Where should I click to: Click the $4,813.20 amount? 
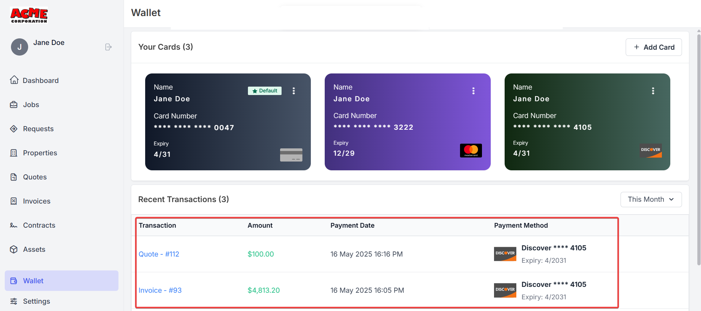(264, 290)
